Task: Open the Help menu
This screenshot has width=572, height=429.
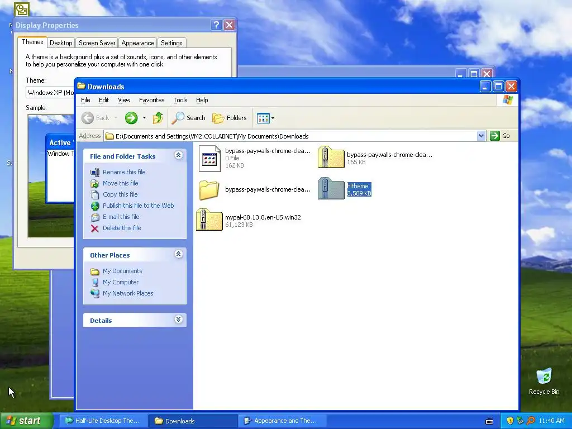Action: pyautogui.click(x=202, y=100)
